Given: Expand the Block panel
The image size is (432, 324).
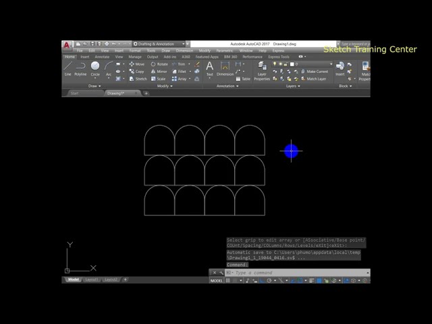Looking at the screenshot, I should click(x=345, y=86).
